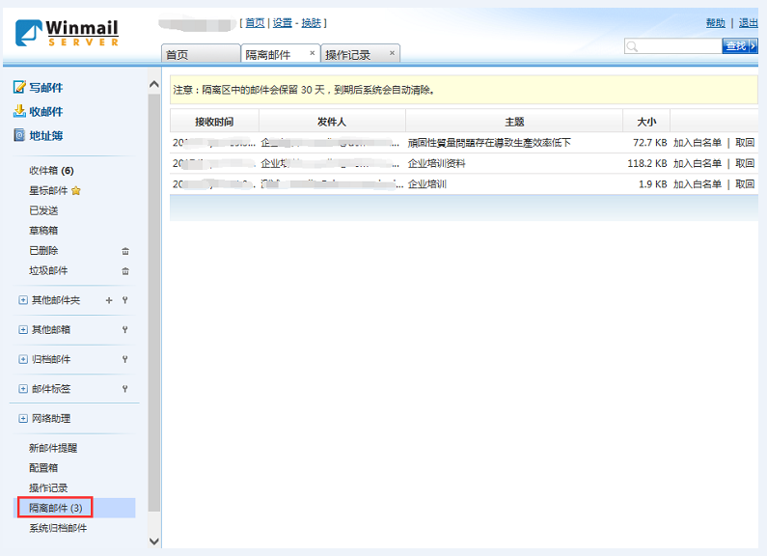Close the 隔离邮件 tab
The image size is (767, 556).
point(312,53)
